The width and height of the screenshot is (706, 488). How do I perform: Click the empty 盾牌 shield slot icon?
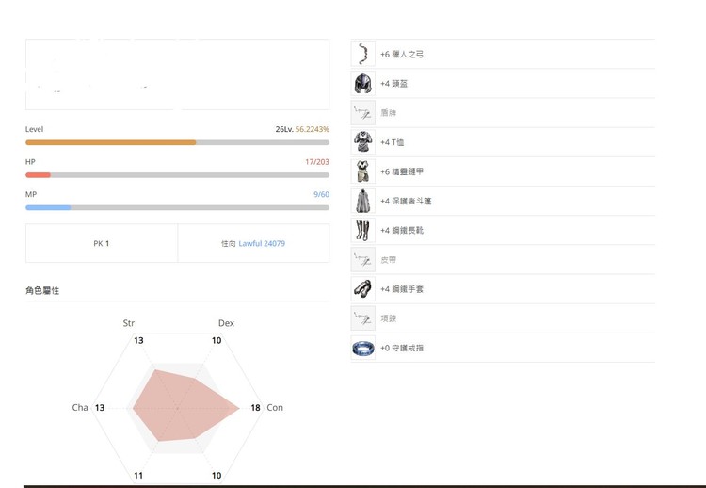(363, 113)
